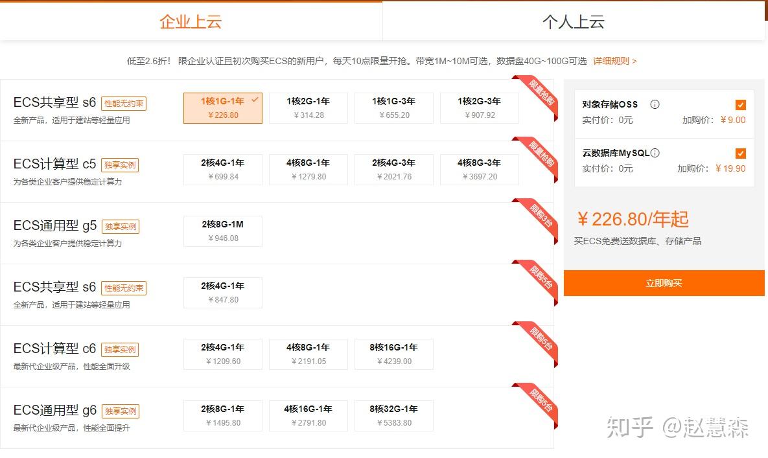Show info tooltip for 云数据库MySQL
Viewport: 768px width, 458px height.
655,153
